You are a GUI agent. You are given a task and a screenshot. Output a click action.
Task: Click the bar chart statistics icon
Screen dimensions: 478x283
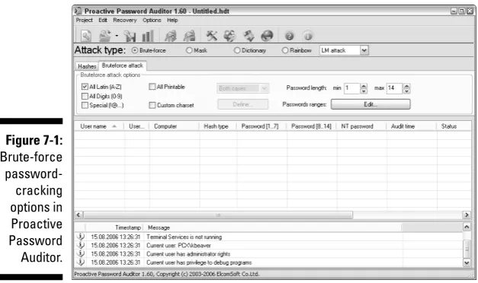click(148, 36)
